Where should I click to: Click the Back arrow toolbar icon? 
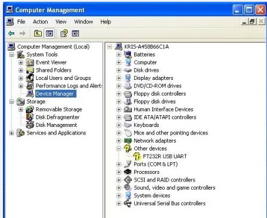11,33
